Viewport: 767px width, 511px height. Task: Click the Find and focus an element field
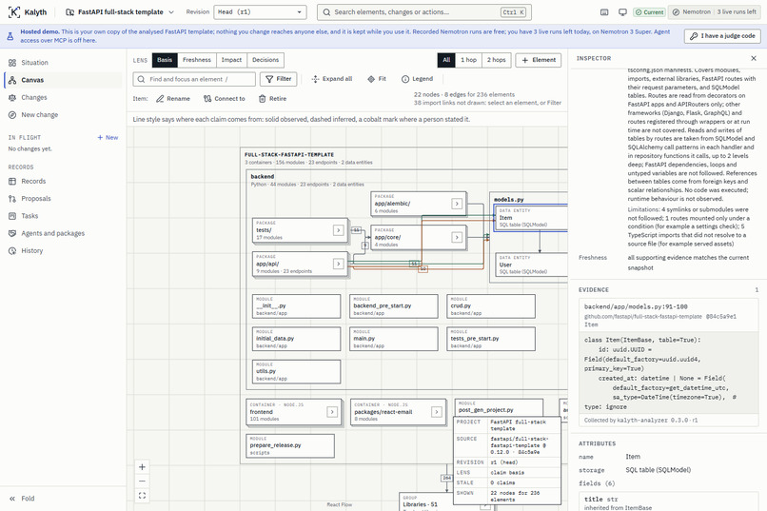click(x=194, y=79)
